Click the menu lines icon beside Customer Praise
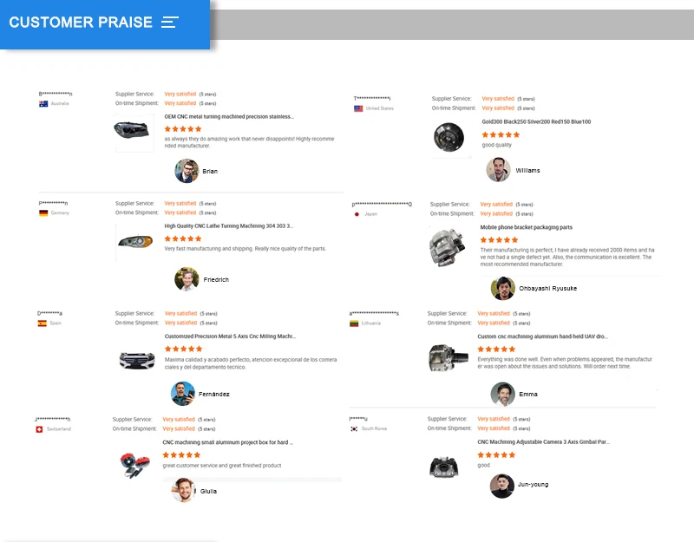694x542 pixels. point(170,23)
